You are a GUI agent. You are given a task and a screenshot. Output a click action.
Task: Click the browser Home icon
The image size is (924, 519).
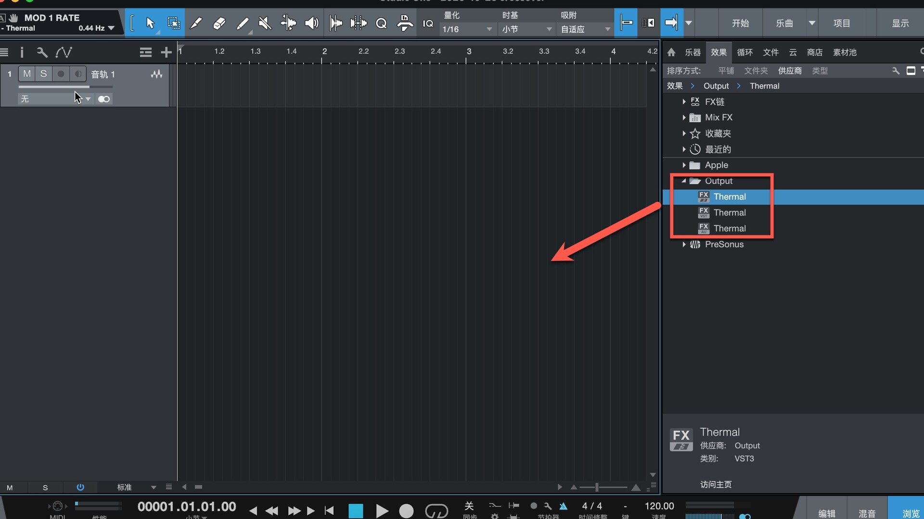coord(671,52)
